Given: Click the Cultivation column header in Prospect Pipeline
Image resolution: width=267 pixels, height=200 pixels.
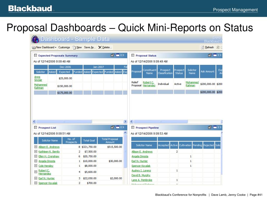Looking at the screenshot, I should pos(185,145).
